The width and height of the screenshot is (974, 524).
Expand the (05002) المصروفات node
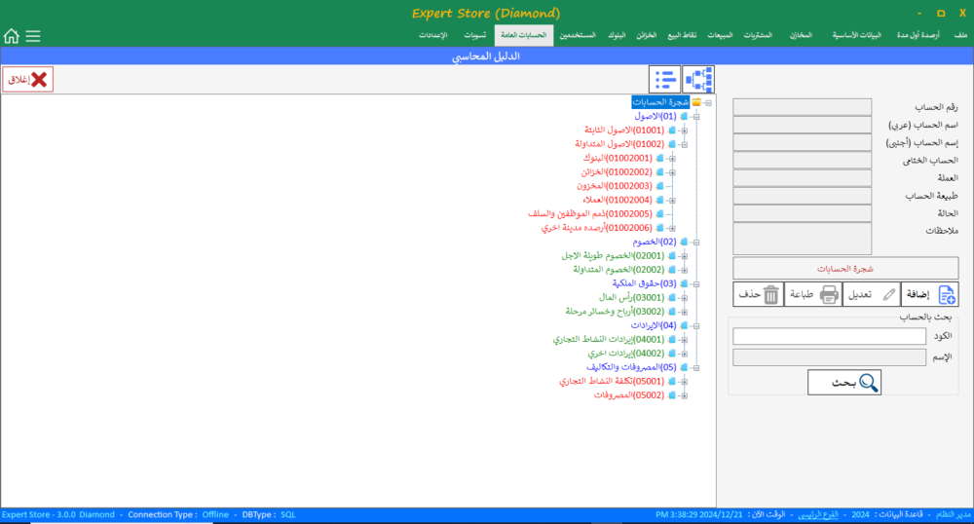pos(684,395)
